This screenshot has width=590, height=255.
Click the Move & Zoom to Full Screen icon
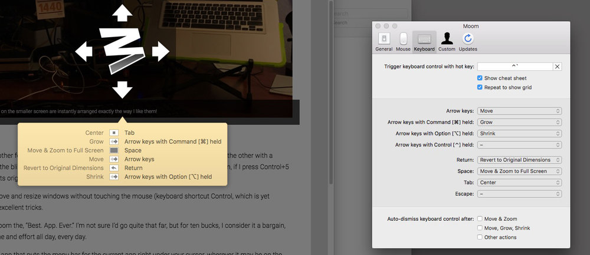tap(114, 150)
